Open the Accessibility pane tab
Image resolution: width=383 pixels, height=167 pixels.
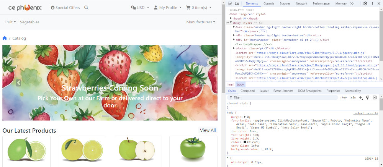coord(353,91)
